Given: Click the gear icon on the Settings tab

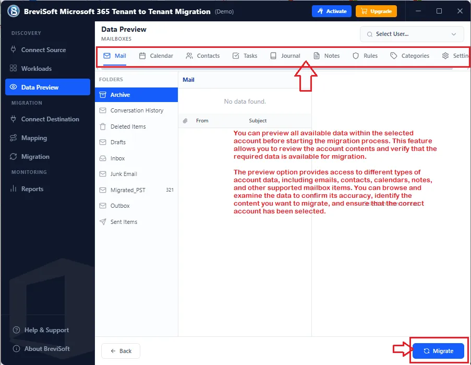Looking at the screenshot, I should point(445,56).
